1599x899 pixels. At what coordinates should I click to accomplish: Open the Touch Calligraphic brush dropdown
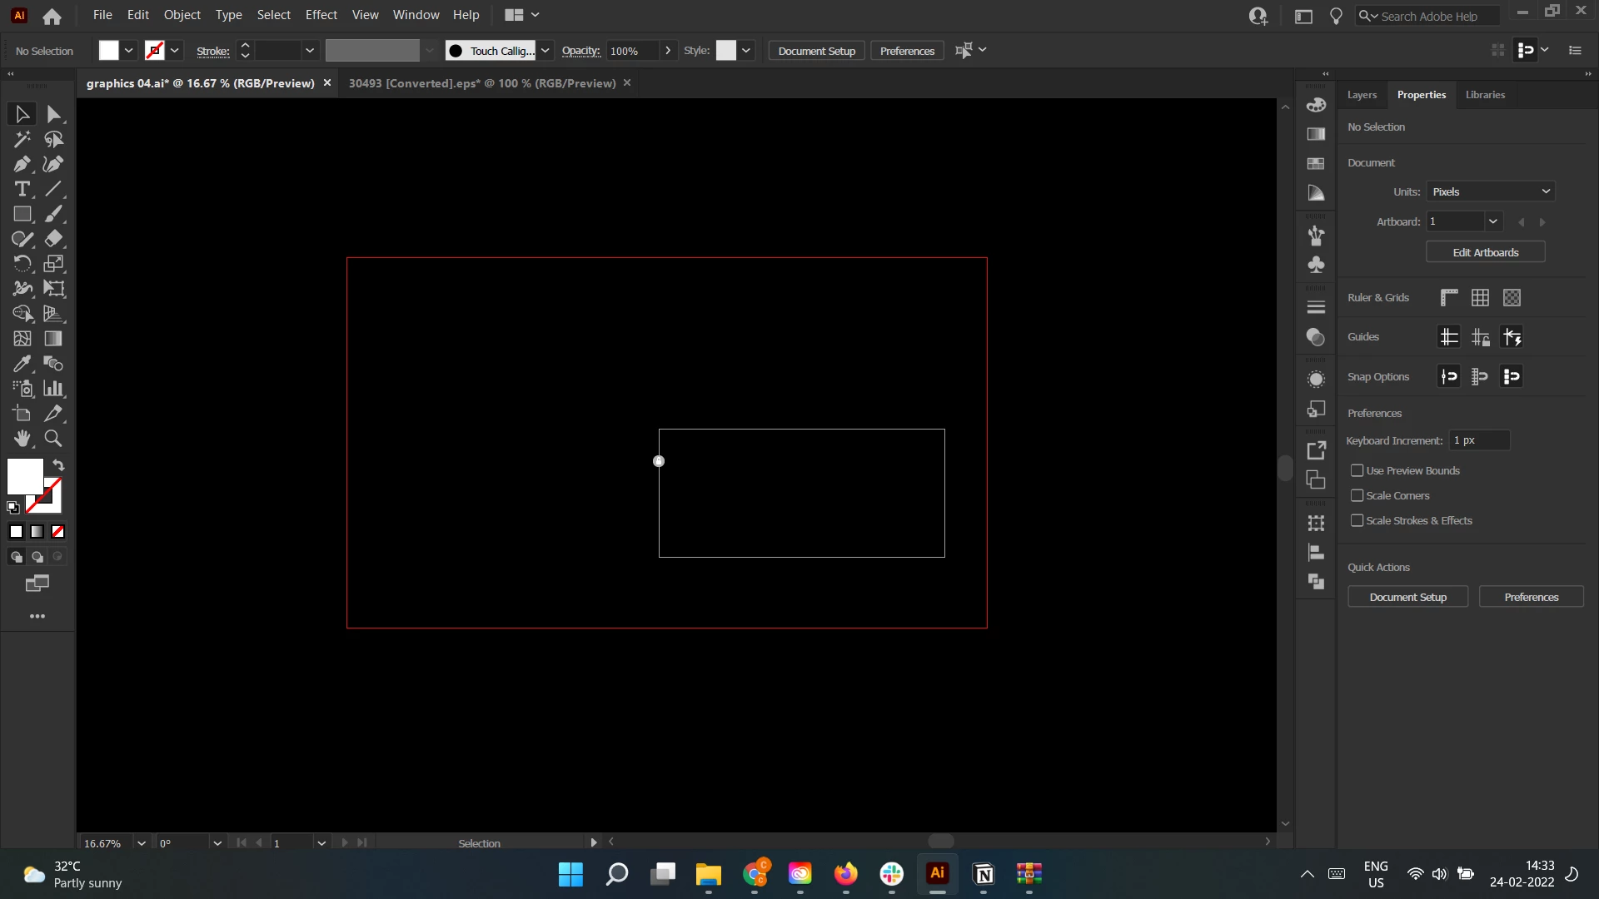545,51
